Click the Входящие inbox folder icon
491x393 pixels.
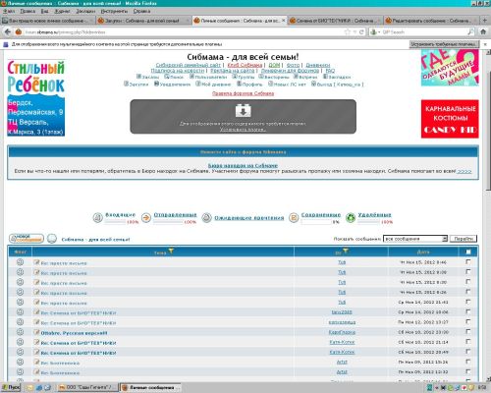tap(97, 217)
